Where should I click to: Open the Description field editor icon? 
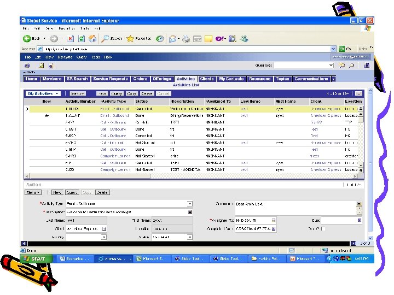pyautogui.click(x=190, y=212)
